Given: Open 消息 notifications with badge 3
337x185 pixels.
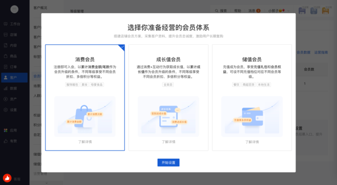Looking at the screenshot, I should click(x=254, y=11).
